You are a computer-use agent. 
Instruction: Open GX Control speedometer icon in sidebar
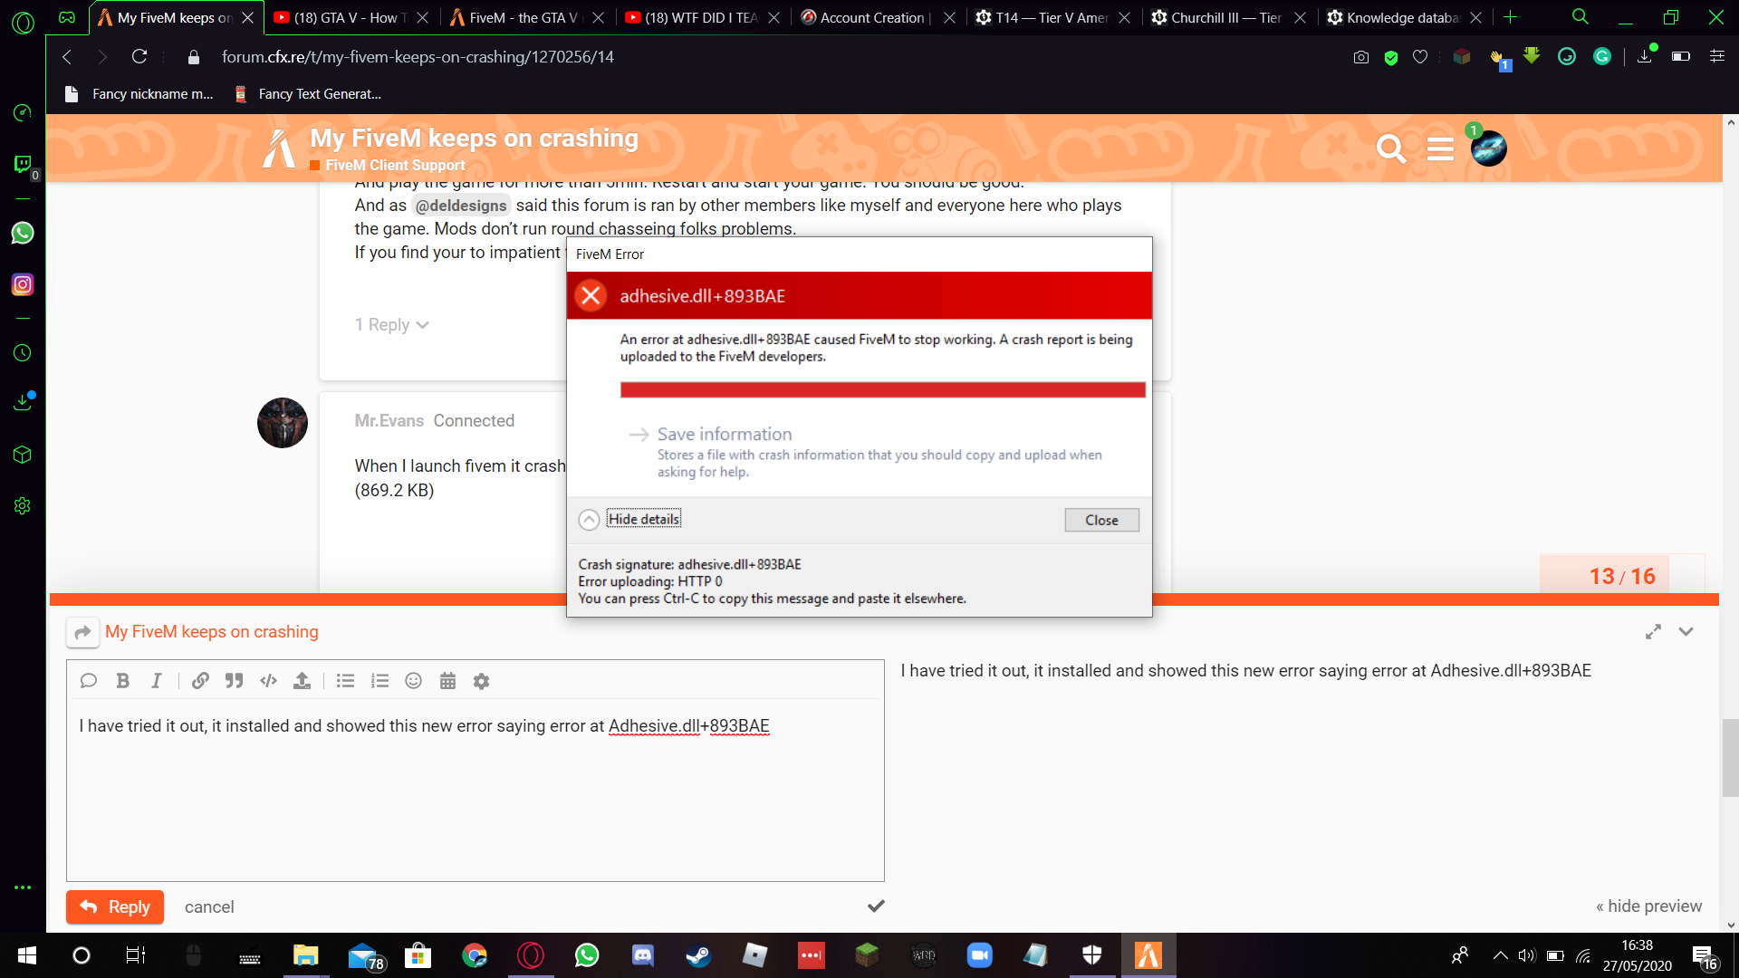(23, 112)
